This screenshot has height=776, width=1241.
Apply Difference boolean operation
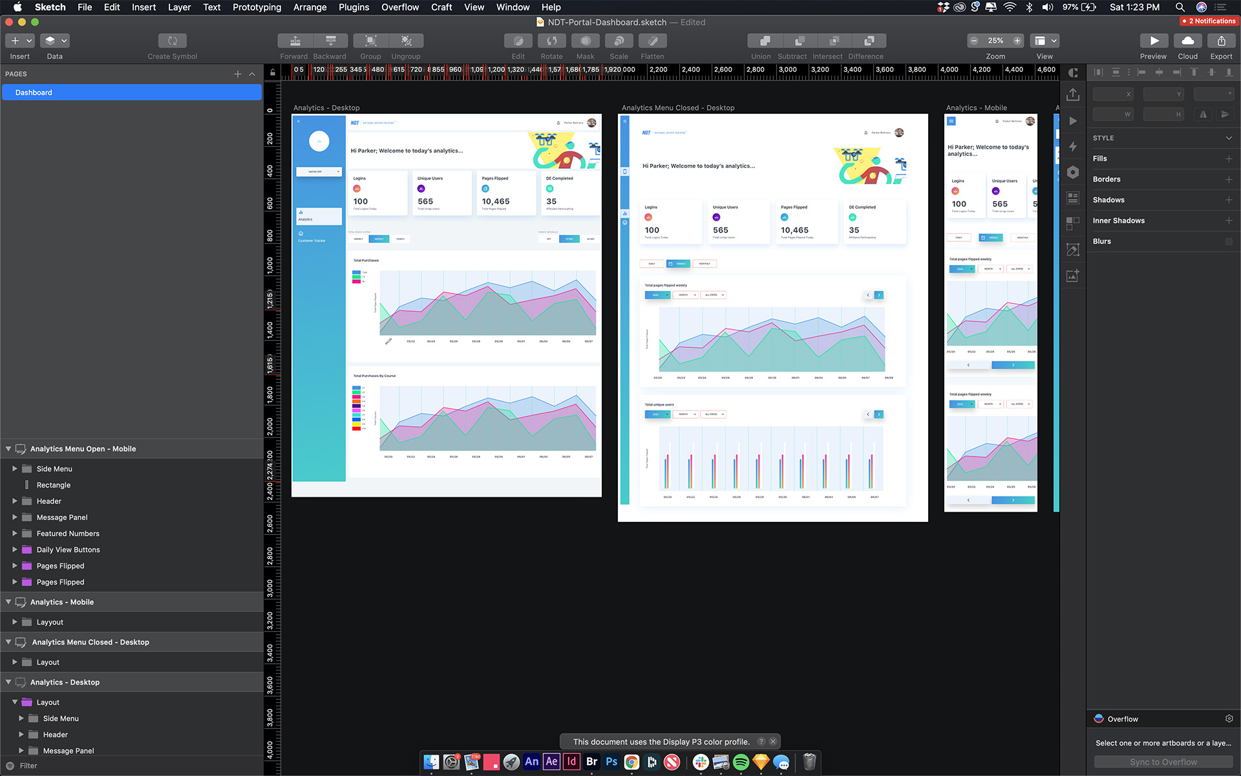click(x=869, y=41)
